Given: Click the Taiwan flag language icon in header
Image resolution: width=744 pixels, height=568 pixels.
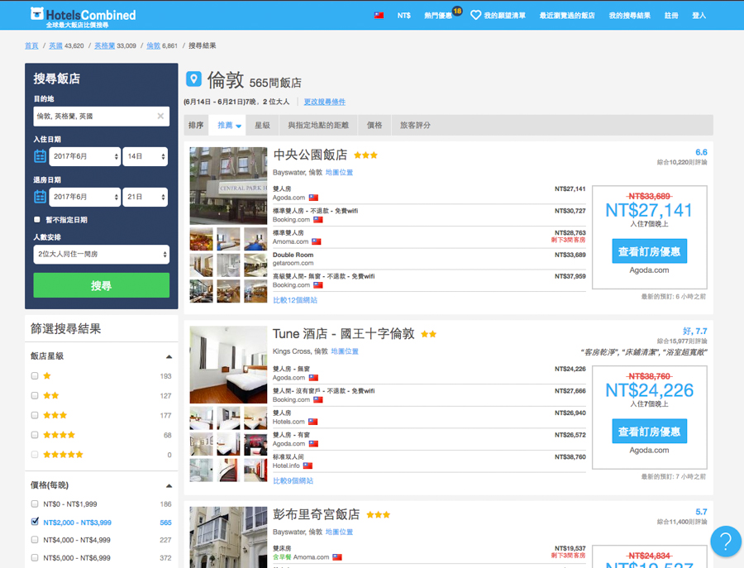Looking at the screenshot, I should tap(379, 16).
